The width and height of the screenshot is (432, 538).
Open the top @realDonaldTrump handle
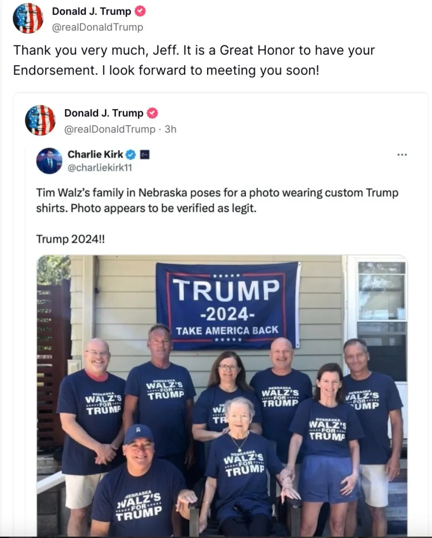(97, 27)
